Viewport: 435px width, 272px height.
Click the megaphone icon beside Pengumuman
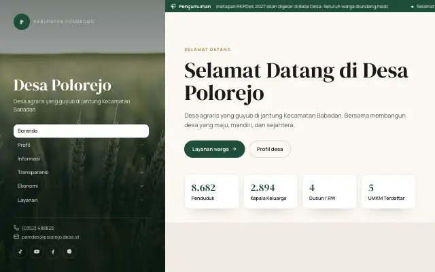pyautogui.click(x=173, y=6)
